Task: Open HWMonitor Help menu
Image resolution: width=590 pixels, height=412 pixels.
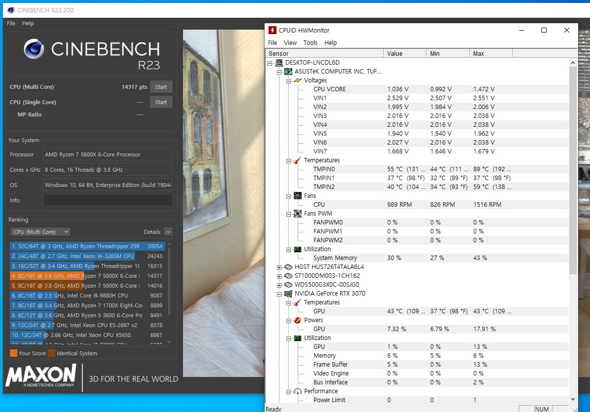Action: coord(330,43)
